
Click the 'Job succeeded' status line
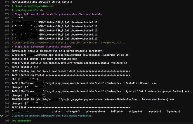click(21, 121)
